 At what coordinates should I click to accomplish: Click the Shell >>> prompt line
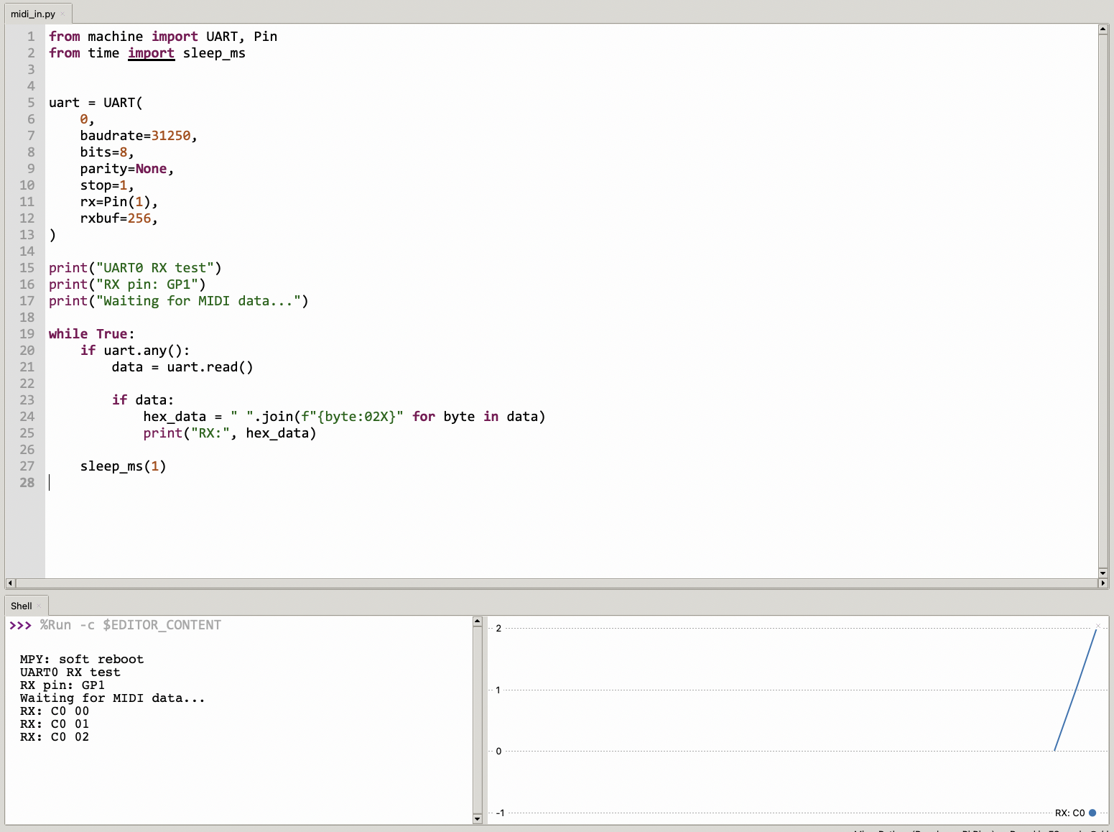pos(115,625)
